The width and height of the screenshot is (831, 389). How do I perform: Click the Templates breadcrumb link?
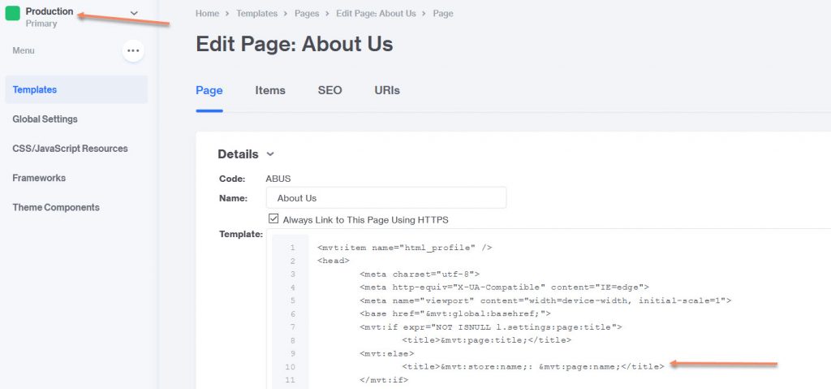pyautogui.click(x=257, y=13)
